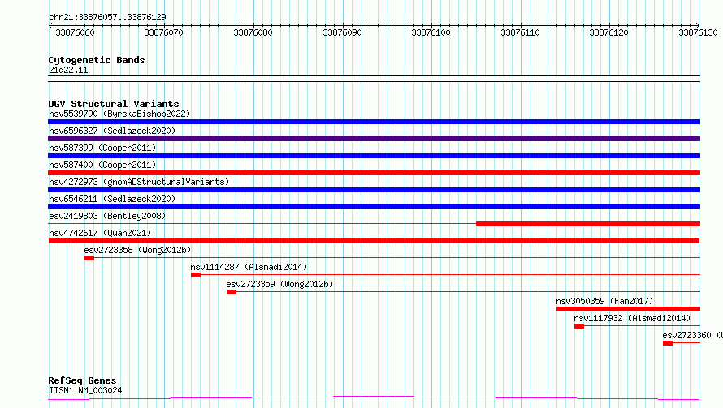Click the blue bar of nsv5539790
Screen dimensions: 723x408
point(374,122)
